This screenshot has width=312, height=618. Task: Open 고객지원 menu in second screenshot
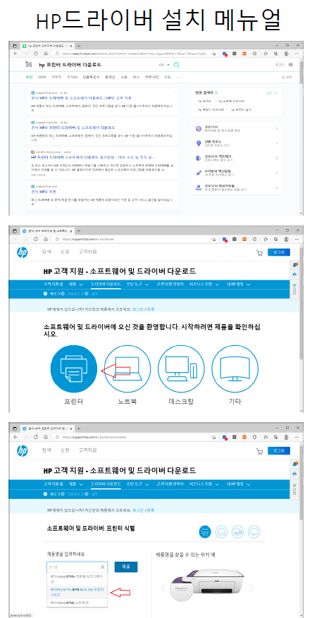87,252
